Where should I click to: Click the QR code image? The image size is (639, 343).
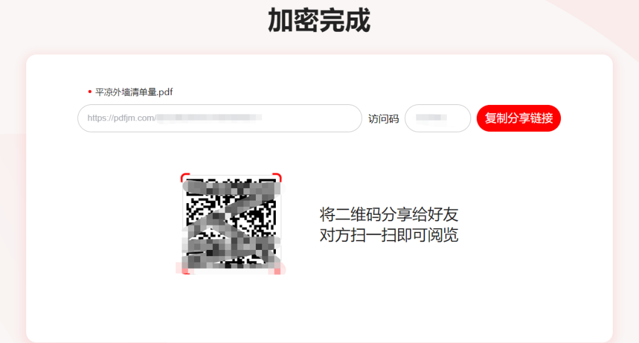coord(231,224)
